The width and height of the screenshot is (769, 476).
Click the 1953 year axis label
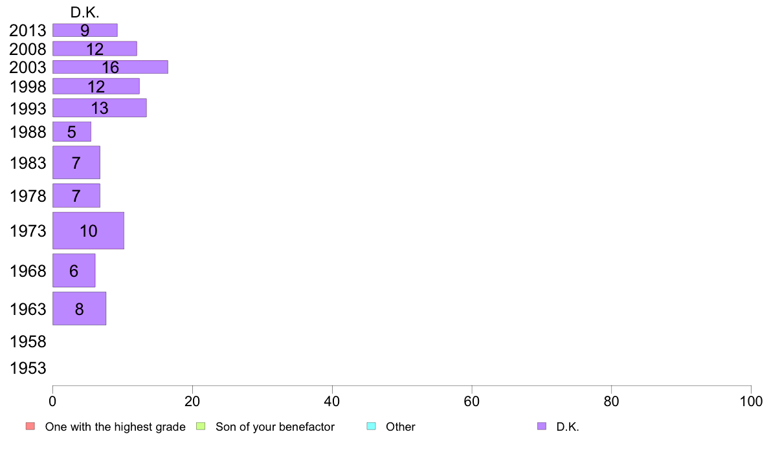(28, 368)
